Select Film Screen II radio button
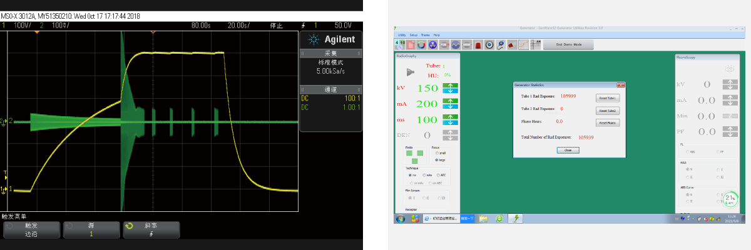The image size is (751, 250). pos(424,198)
